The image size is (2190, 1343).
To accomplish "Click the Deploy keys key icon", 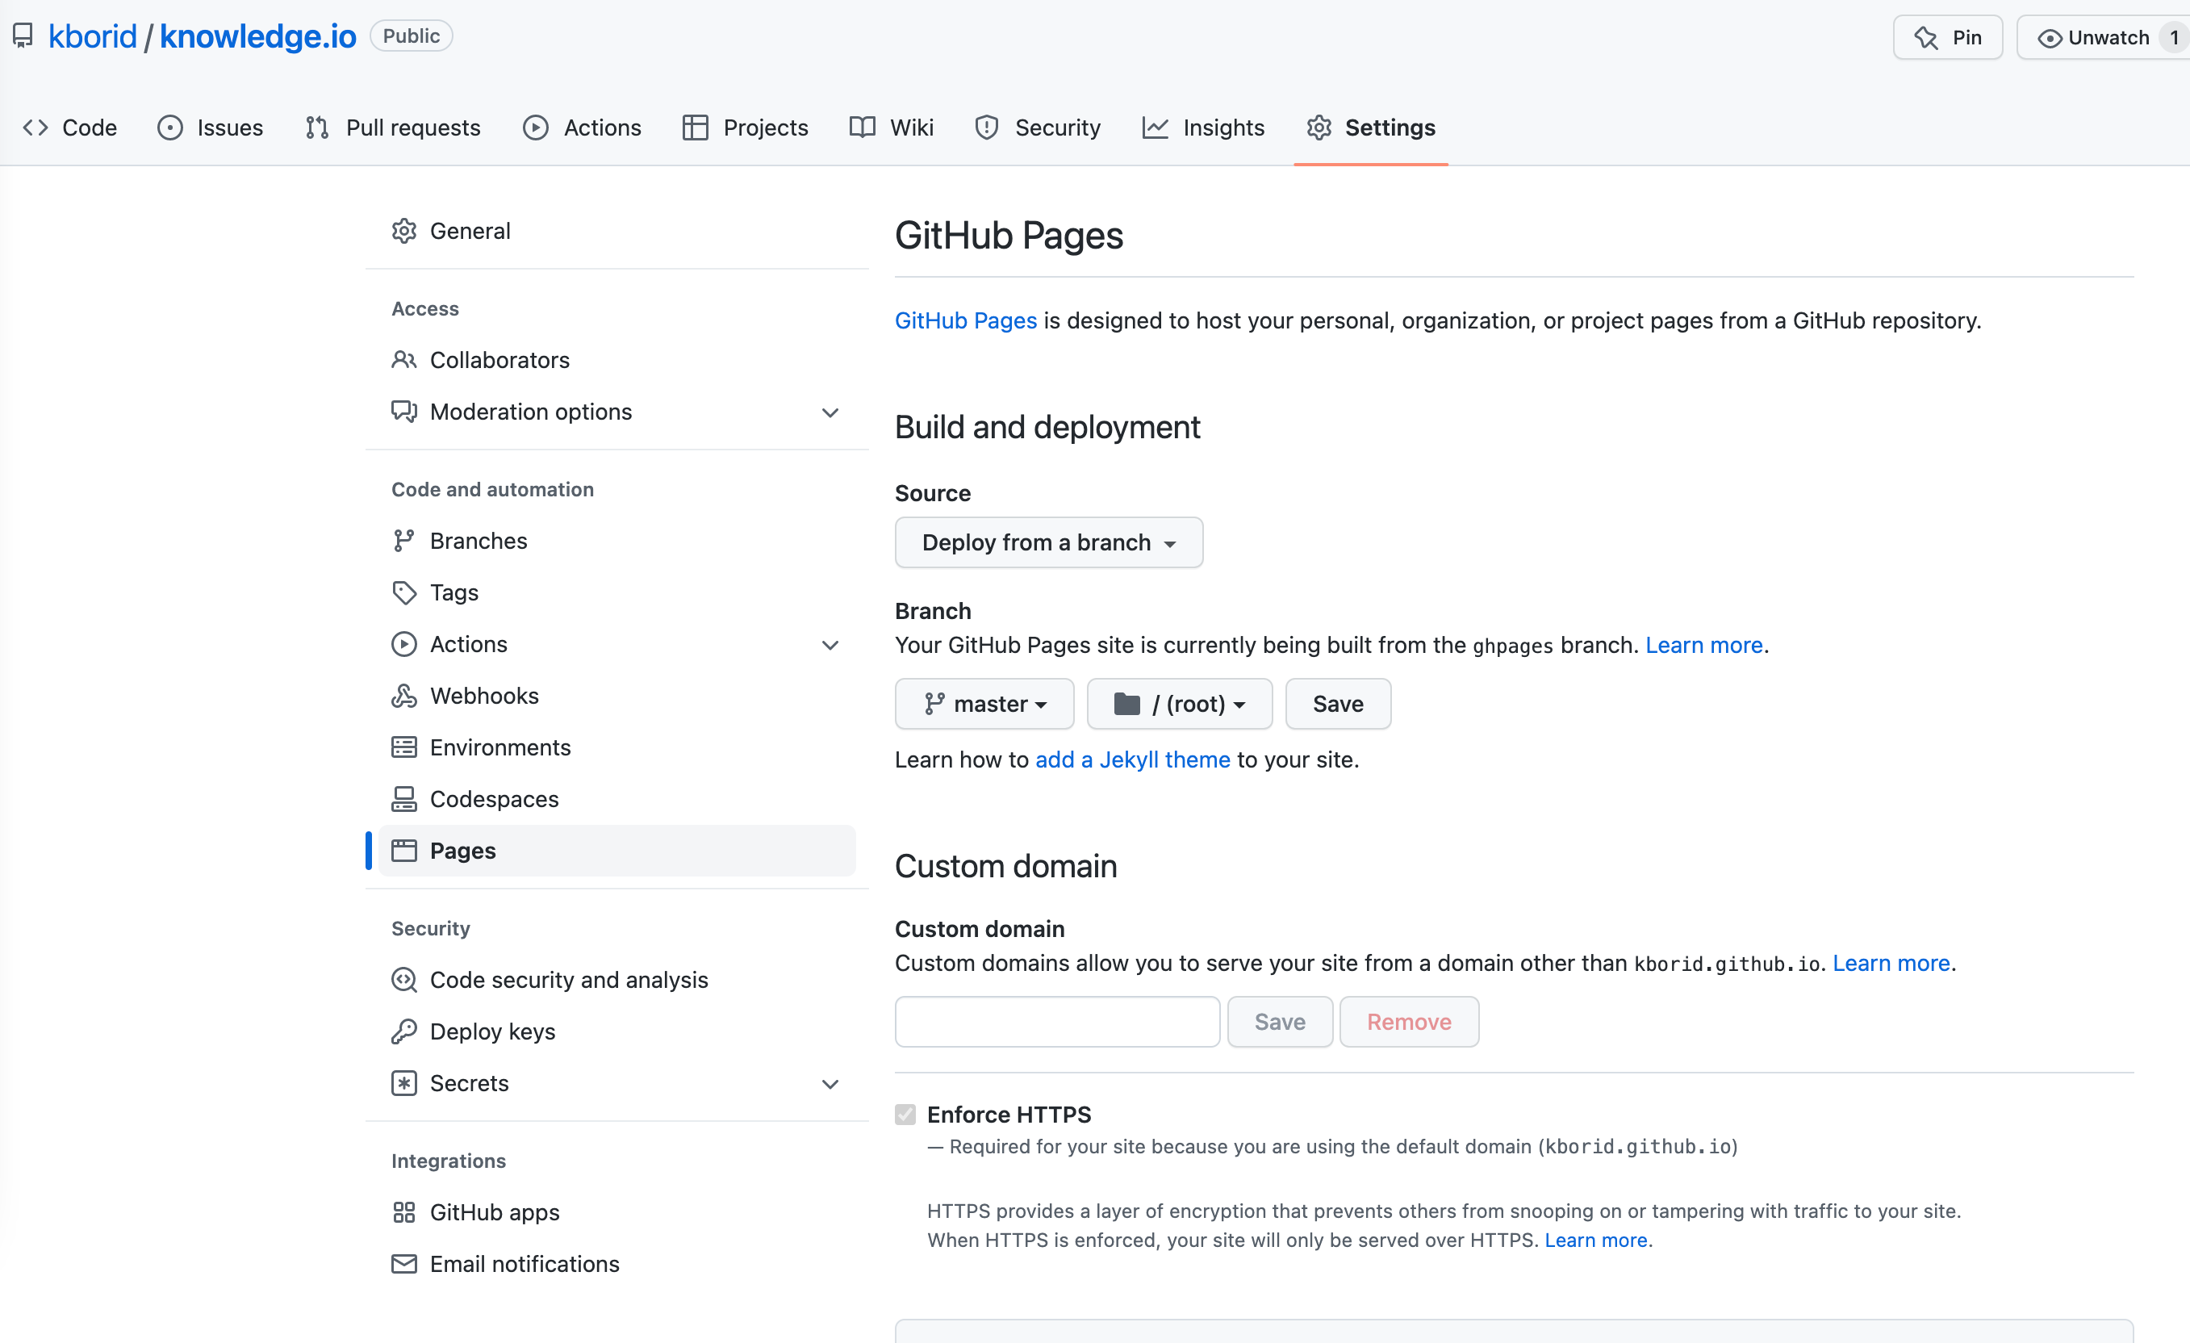I will coord(403,1032).
